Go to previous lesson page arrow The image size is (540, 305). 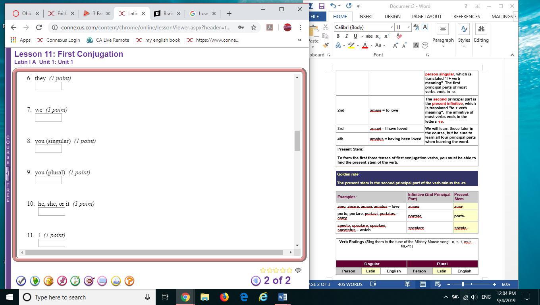tap(256, 281)
